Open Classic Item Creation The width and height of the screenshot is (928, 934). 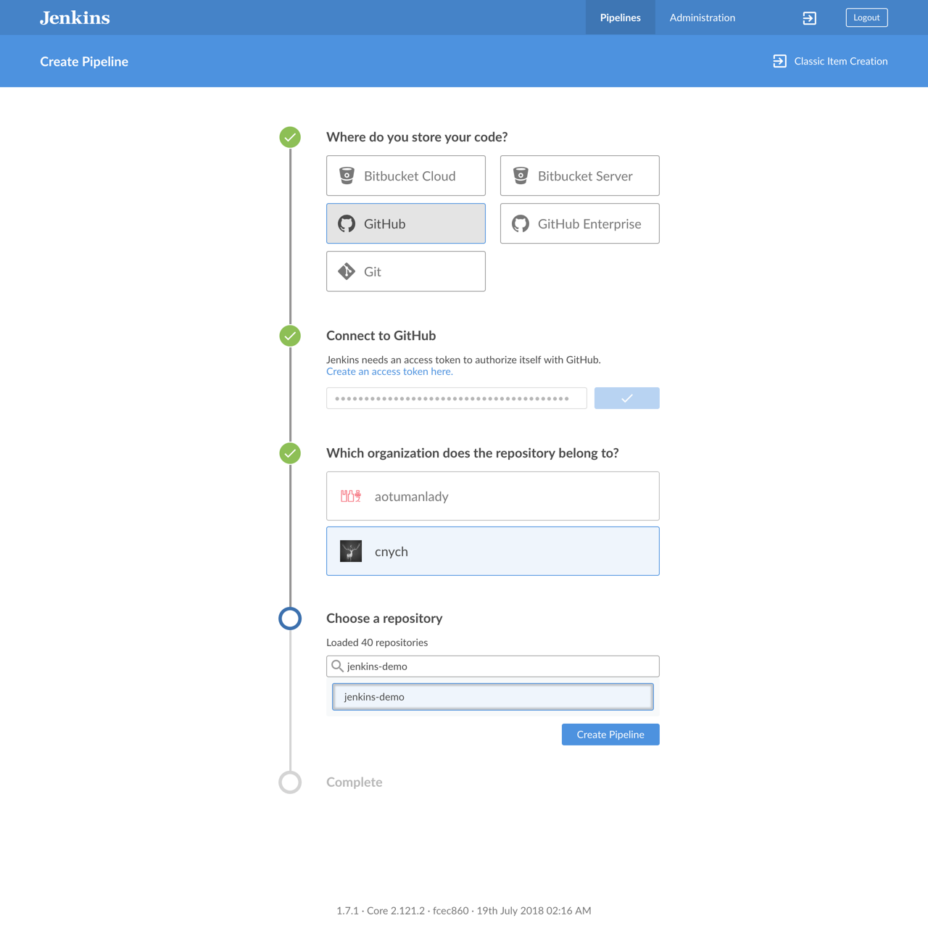[x=830, y=61]
